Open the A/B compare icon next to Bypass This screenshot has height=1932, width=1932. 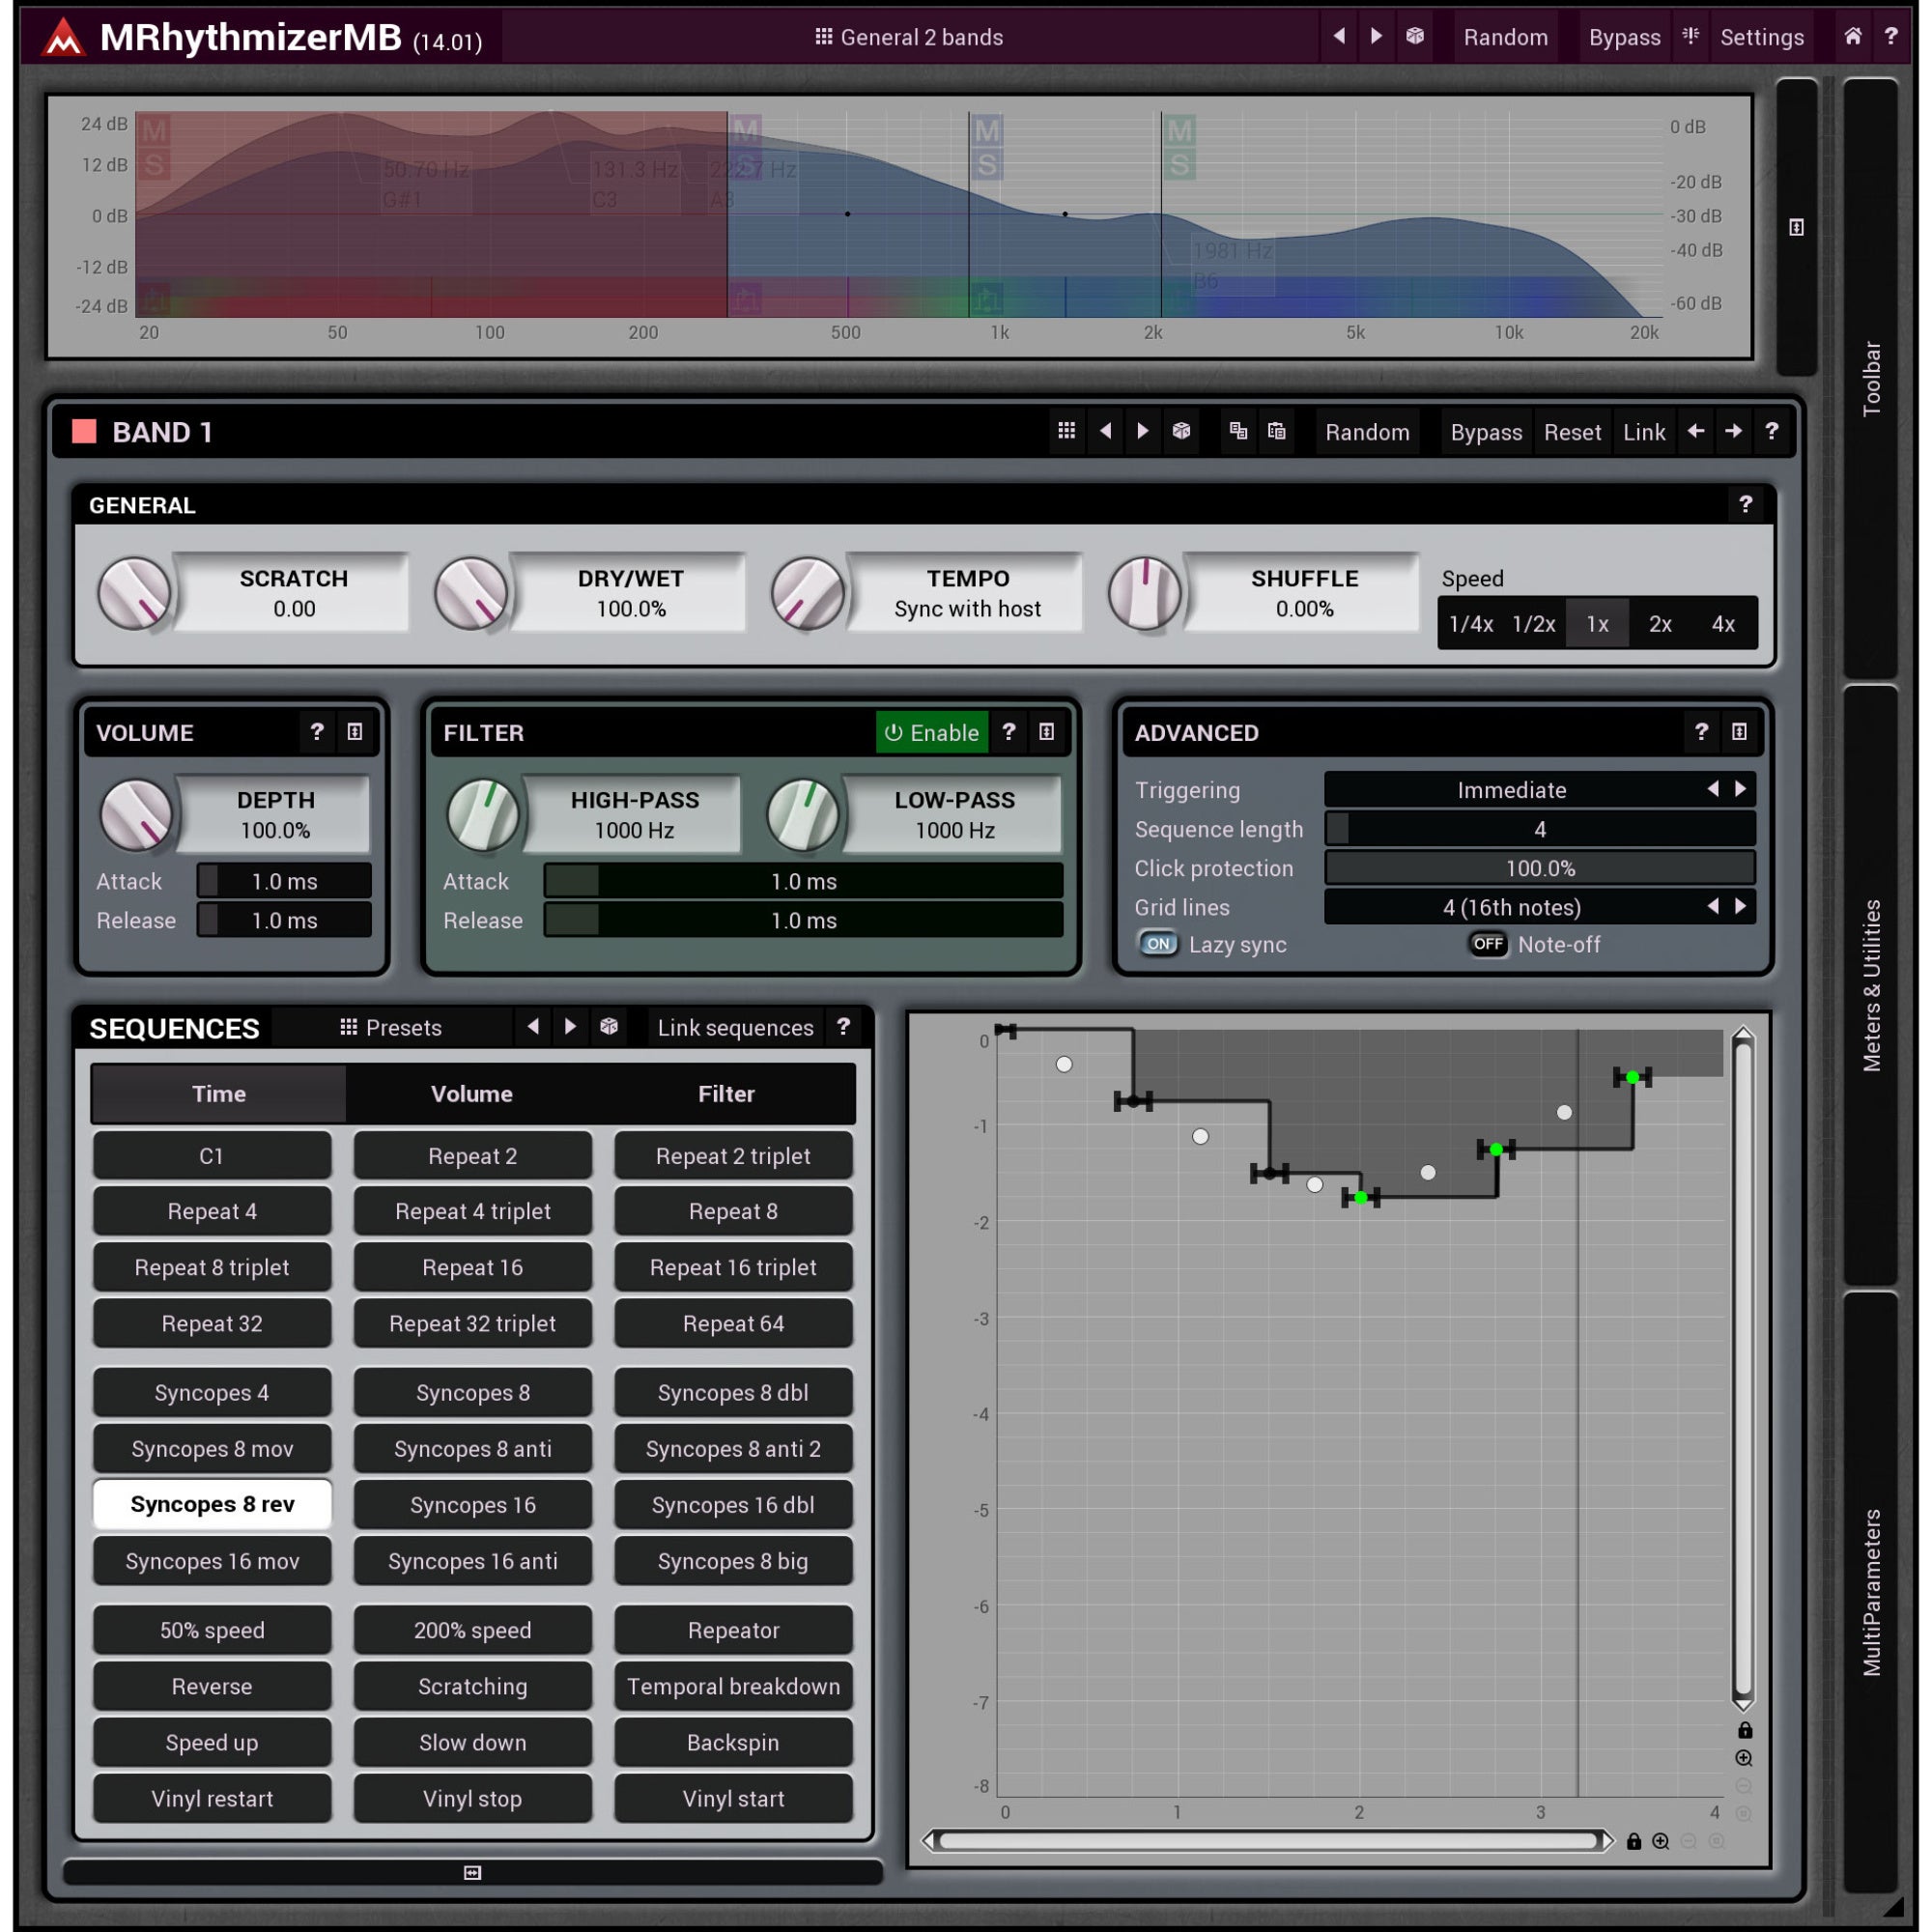coord(1691,37)
